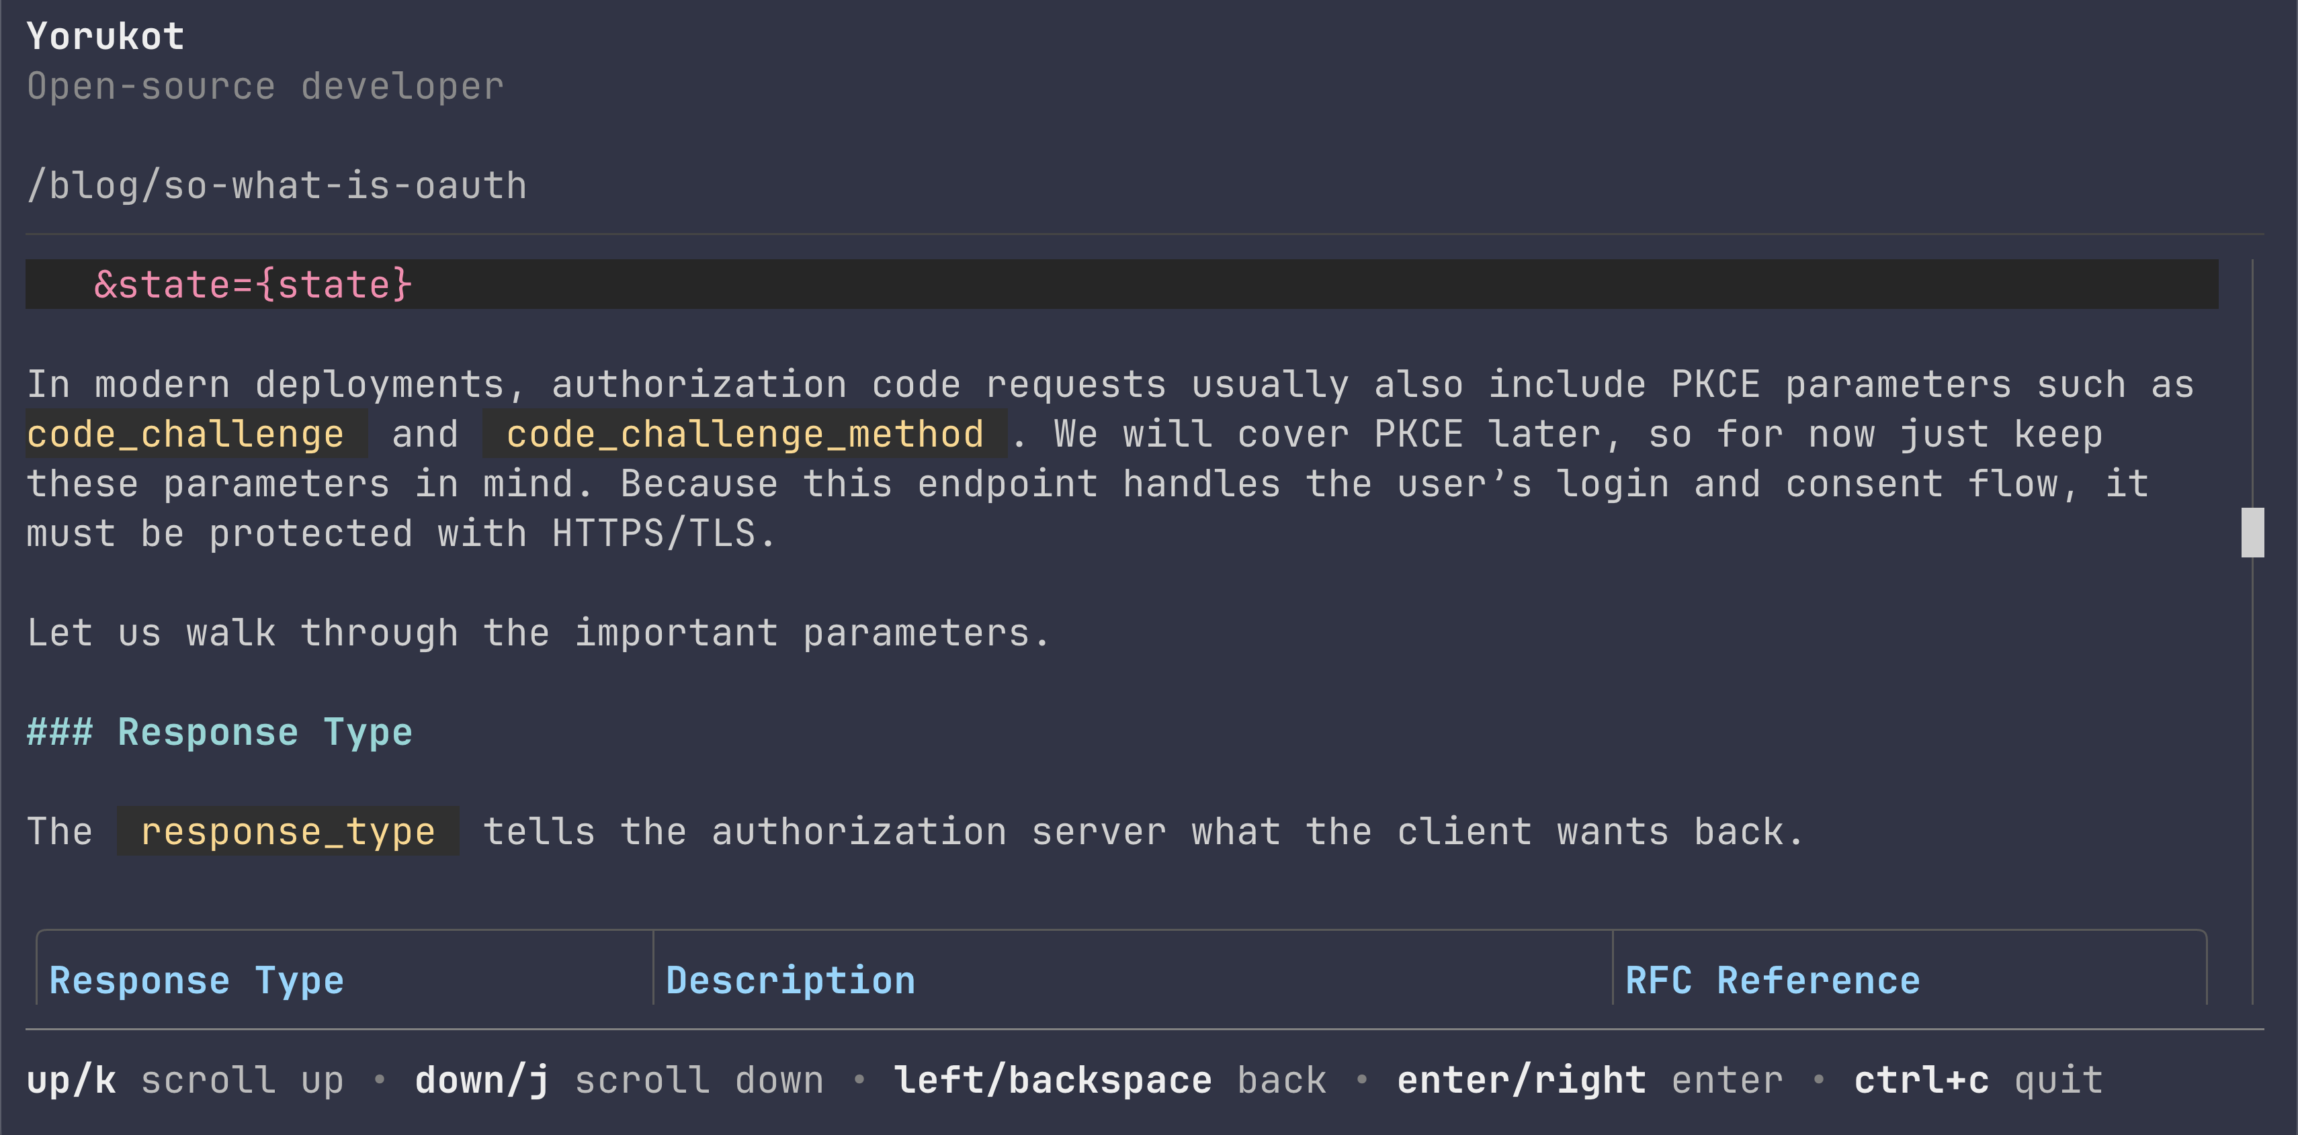Click the "Response Type" table column header
Viewport: 2298px width, 1135px height.
(x=196, y=980)
